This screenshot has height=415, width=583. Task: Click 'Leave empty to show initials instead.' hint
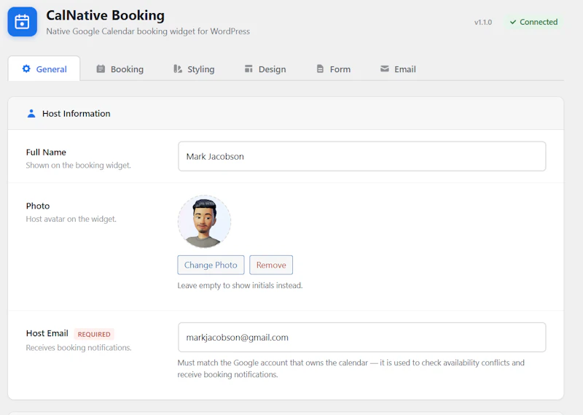click(240, 285)
